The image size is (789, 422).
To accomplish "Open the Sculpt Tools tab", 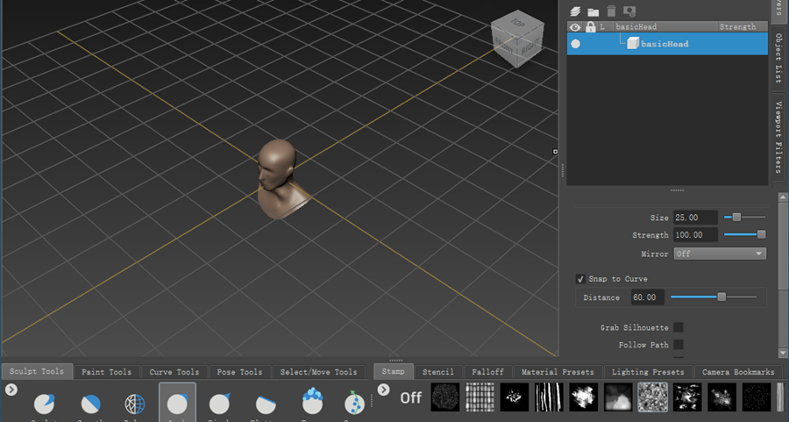I will coord(37,371).
